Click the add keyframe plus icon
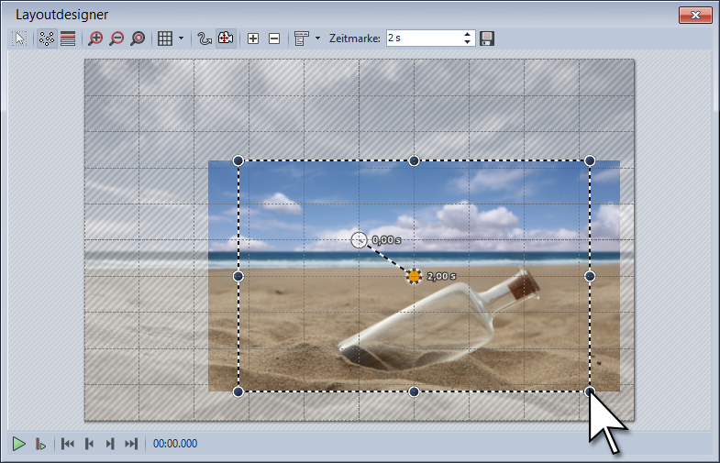Image resolution: width=720 pixels, height=463 pixels. [253, 39]
